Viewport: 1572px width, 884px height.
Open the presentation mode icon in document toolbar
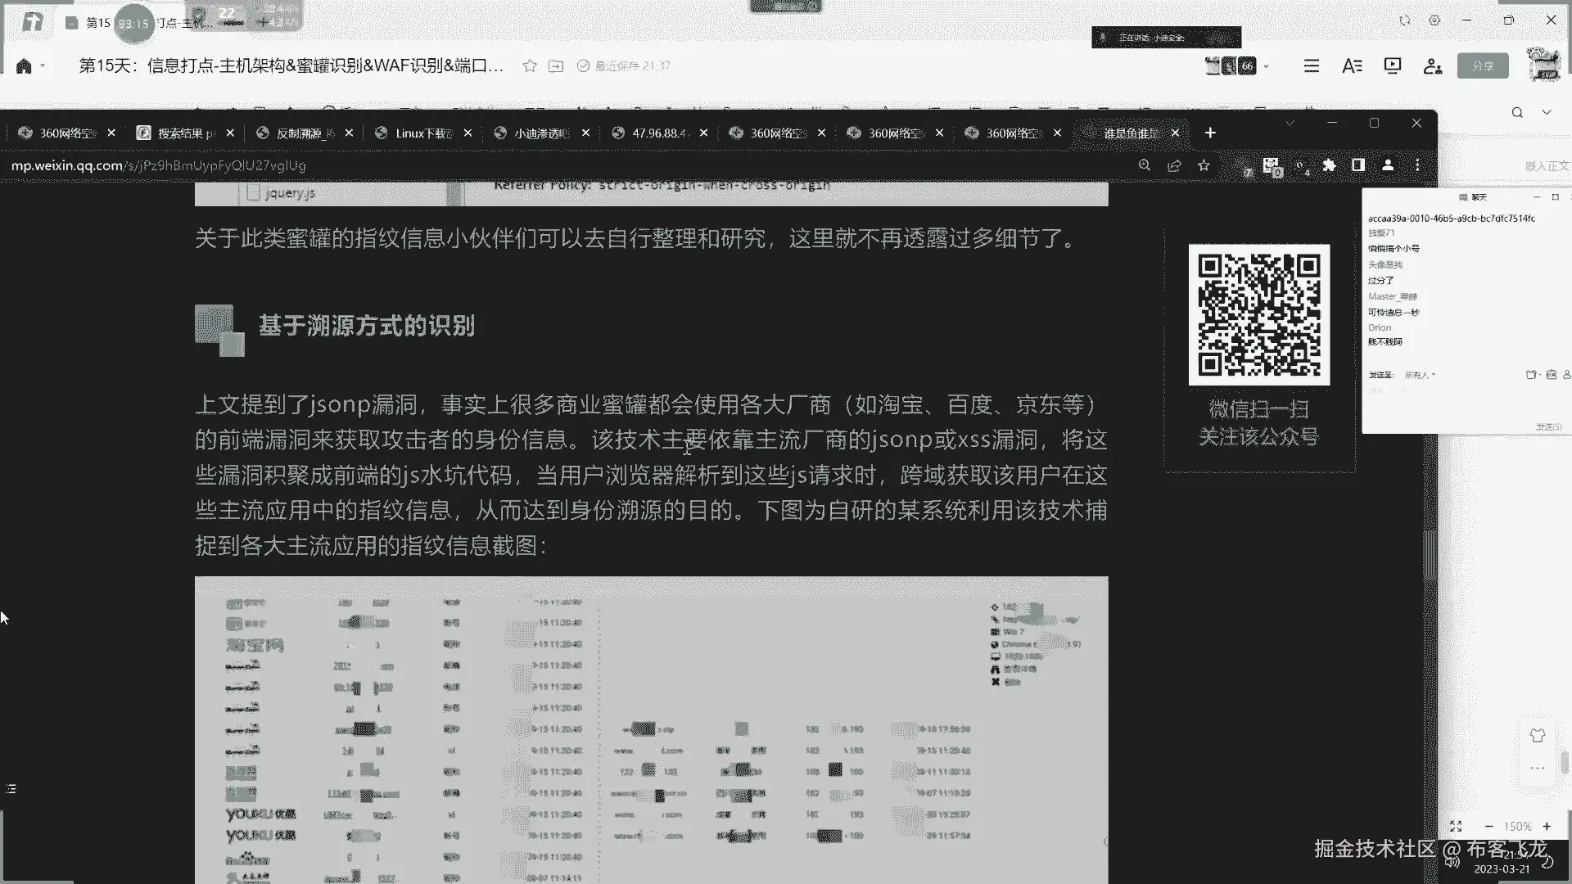1392,65
